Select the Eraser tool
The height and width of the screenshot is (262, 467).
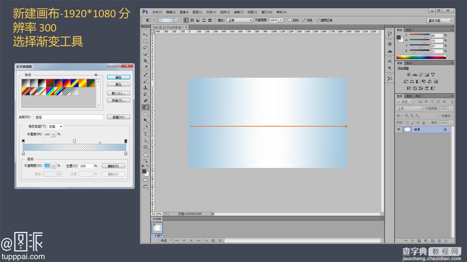point(146,101)
